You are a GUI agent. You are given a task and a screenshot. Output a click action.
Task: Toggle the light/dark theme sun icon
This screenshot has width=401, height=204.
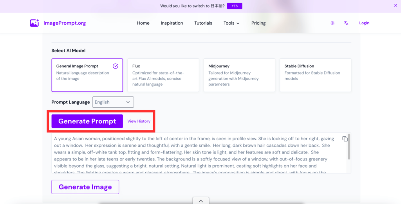(x=332, y=23)
